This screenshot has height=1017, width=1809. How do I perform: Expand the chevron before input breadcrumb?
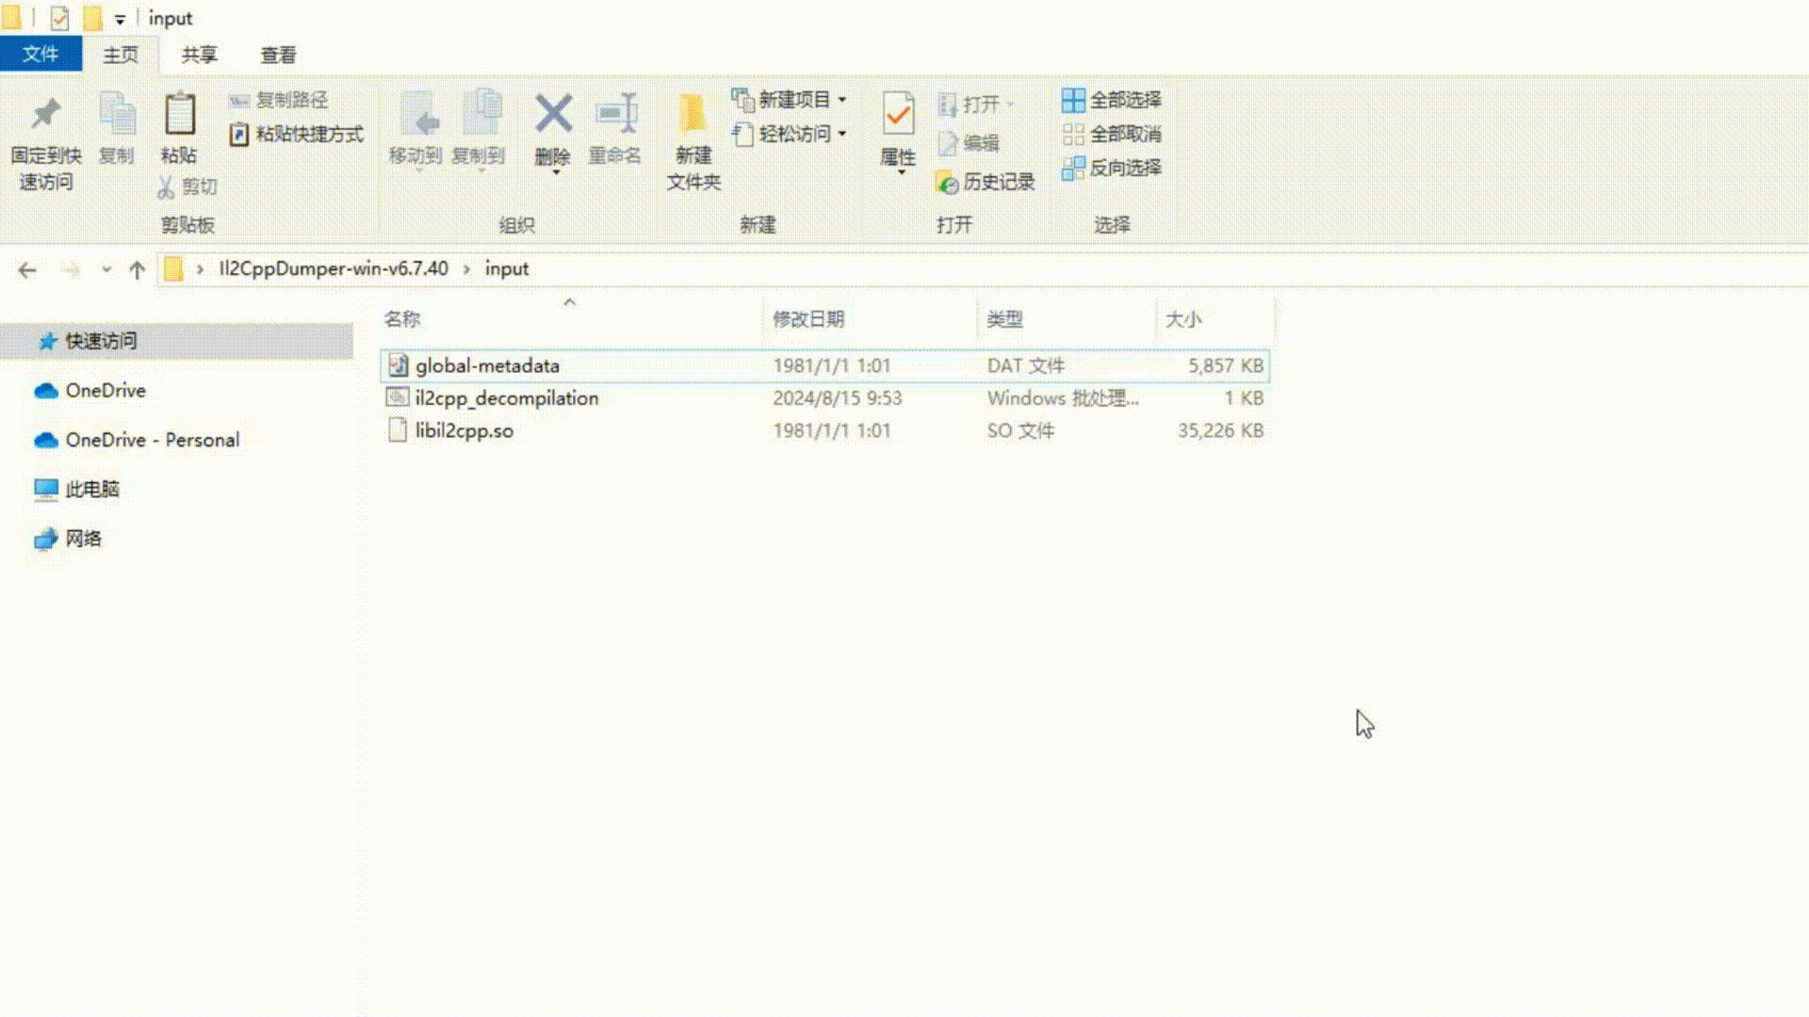(466, 269)
